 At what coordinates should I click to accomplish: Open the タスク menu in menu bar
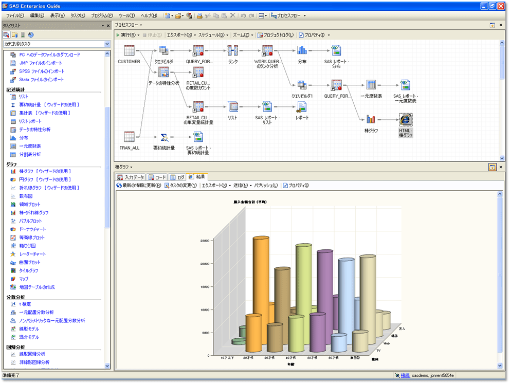click(79, 15)
